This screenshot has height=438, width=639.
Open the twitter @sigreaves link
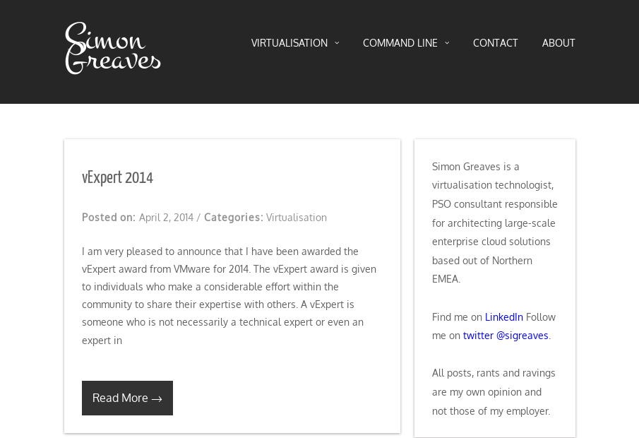506,336
